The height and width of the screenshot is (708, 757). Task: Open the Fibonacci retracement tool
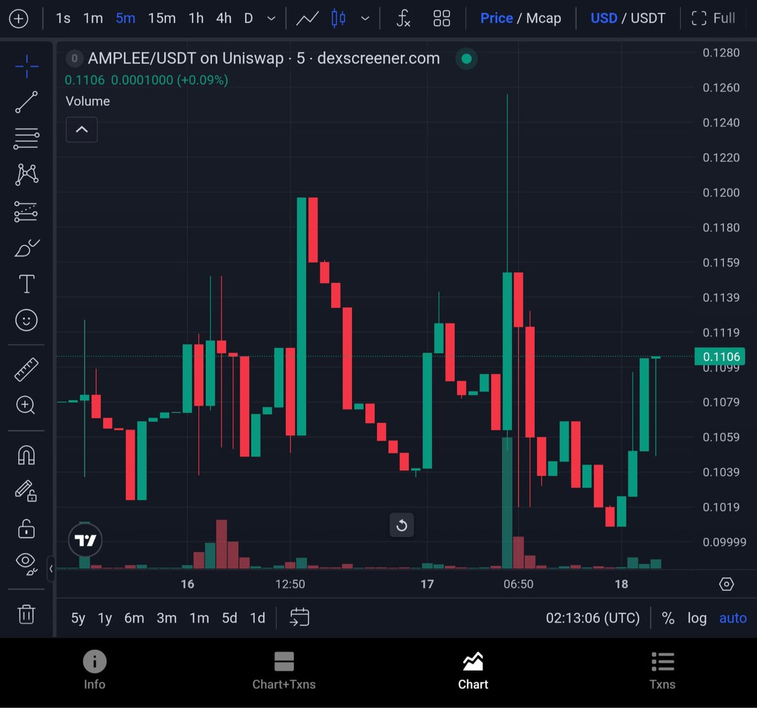pyautogui.click(x=26, y=138)
